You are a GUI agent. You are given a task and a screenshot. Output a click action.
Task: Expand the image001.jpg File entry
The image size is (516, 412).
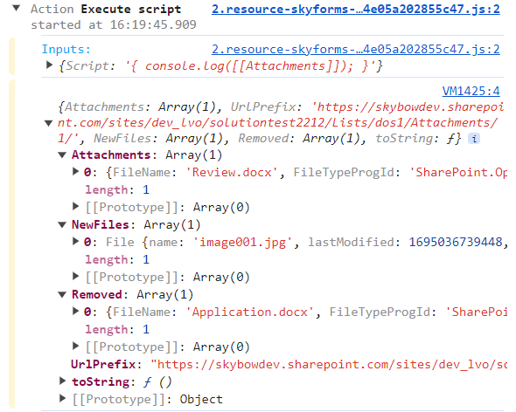pyautogui.click(x=76, y=241)
